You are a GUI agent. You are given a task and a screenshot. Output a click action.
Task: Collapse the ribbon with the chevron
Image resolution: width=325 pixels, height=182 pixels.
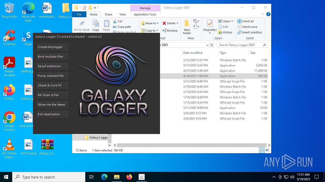pyautogui.click(x=263, y=14)
